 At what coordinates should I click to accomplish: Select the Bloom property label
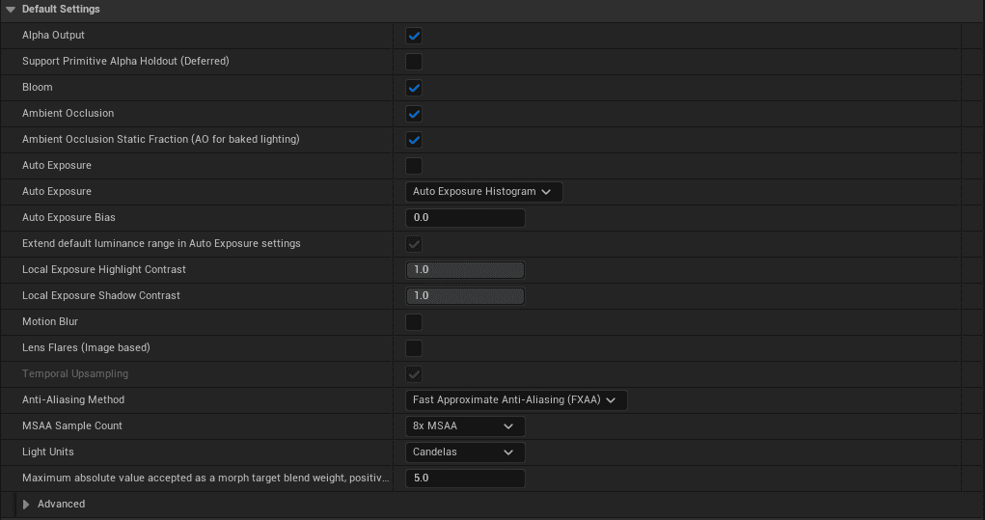(x=37, y=87)
